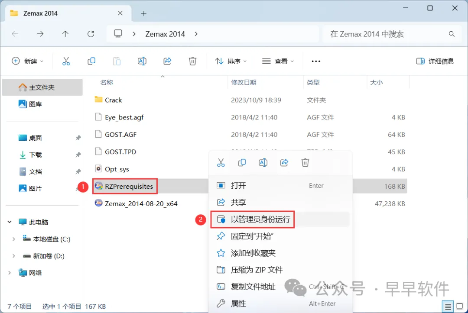Choose Copy as path (复制文件地址)

280,287
